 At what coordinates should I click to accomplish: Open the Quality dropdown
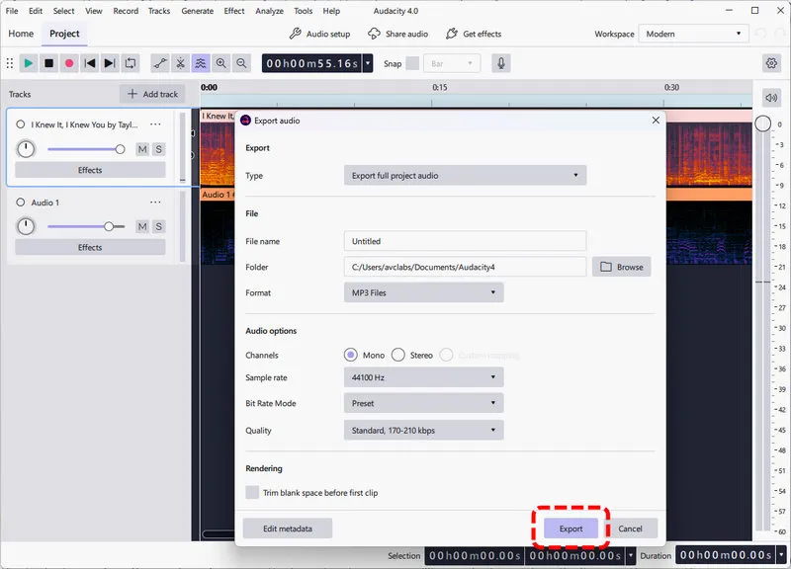(x=424, y=431)
